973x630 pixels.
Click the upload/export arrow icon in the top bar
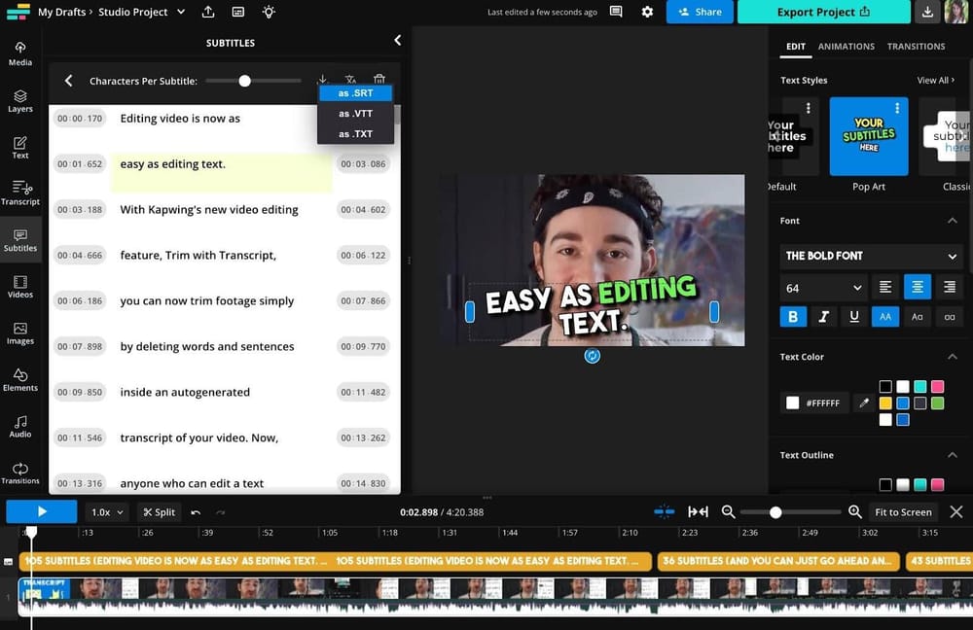pyautogui.click(x=208, y=12)
